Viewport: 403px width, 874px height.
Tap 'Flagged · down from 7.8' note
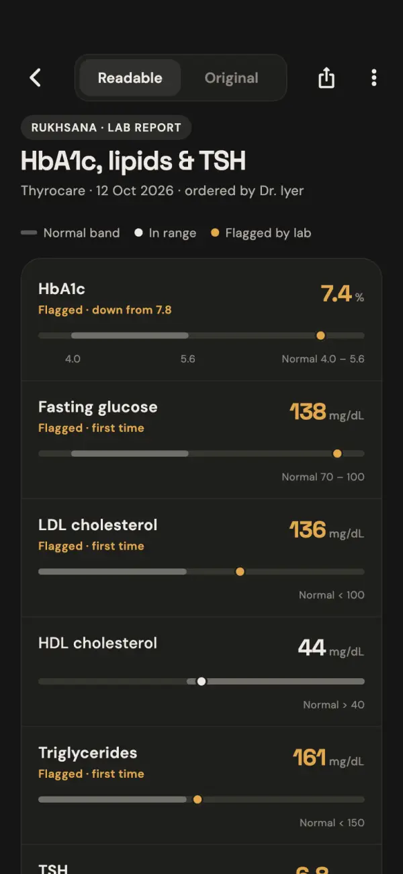[105, 310]
